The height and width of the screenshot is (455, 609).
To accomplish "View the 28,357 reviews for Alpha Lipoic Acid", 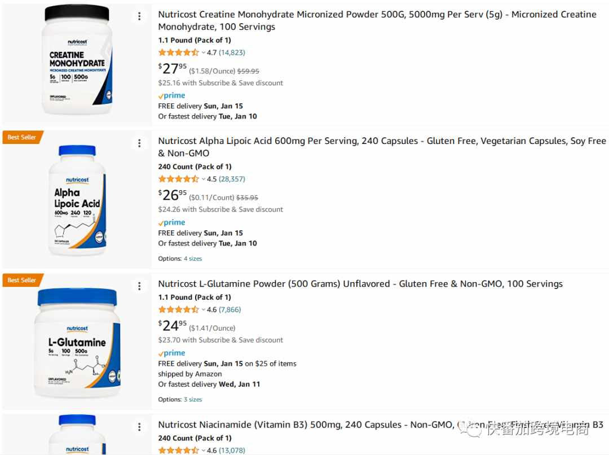I will click(x=232, y=179).
